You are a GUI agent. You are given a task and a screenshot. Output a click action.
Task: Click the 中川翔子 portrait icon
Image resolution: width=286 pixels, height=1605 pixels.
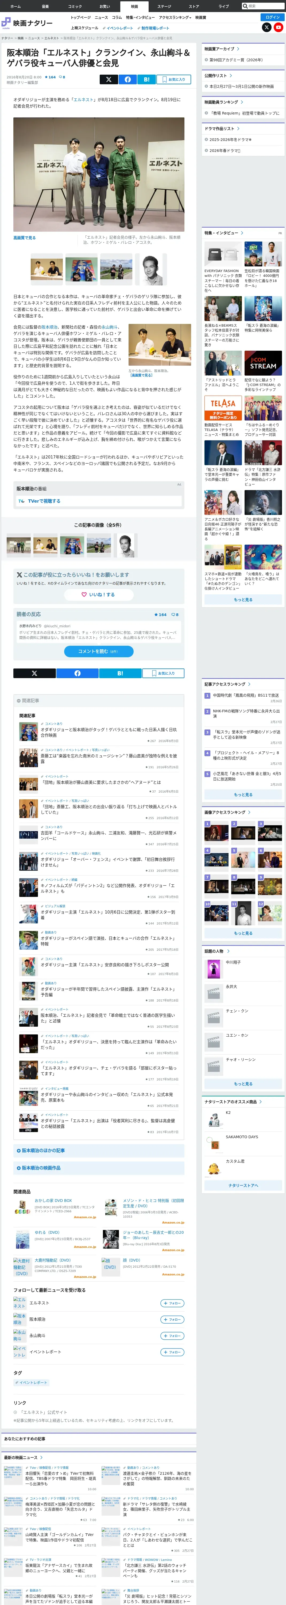point(214,969)
